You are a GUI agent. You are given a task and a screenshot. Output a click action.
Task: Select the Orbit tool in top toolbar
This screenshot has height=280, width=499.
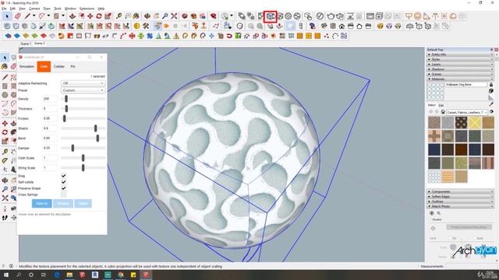coord(147,16)
